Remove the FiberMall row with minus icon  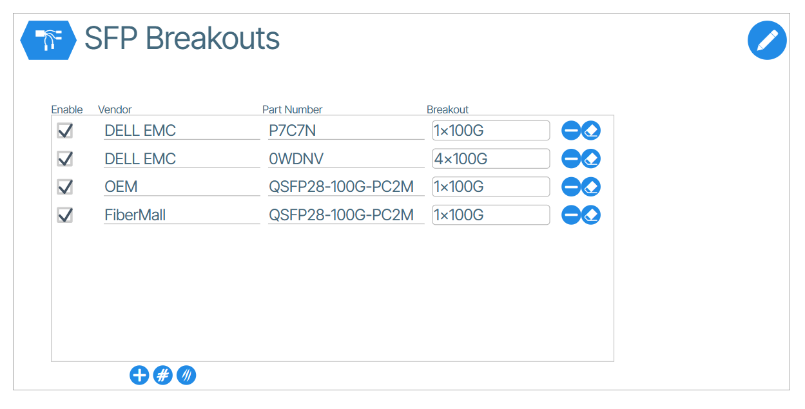[571, 215]
